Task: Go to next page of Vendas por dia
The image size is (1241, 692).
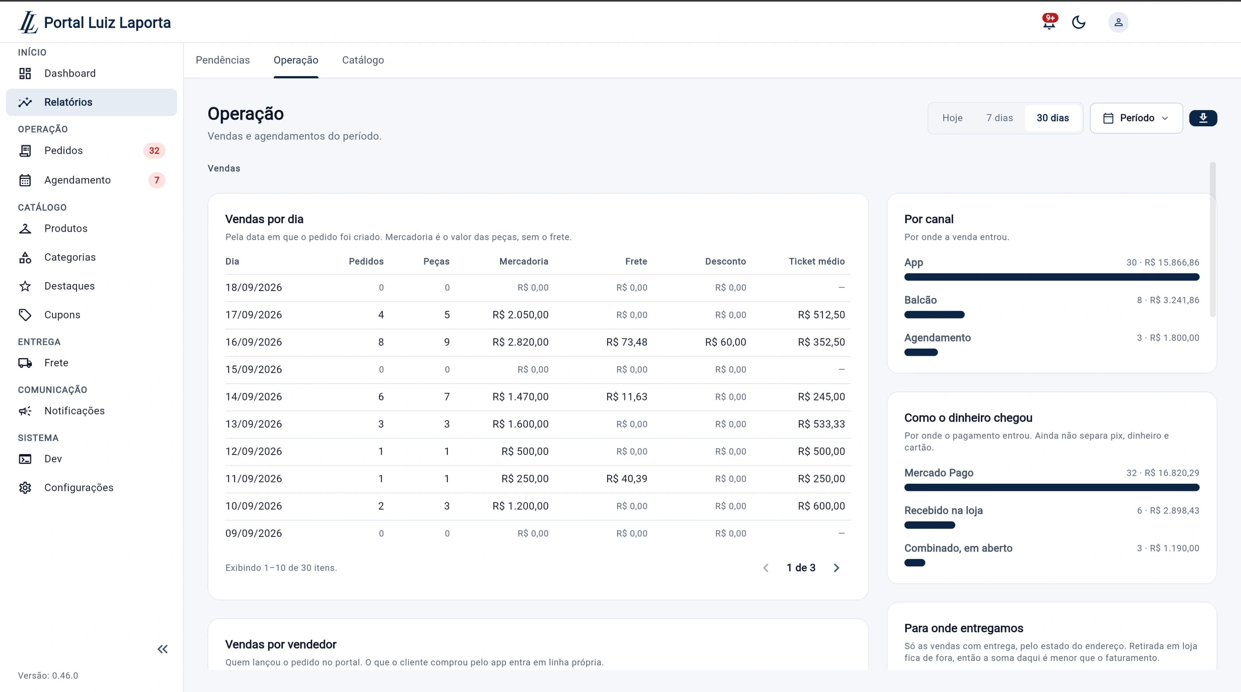Action: pyautogui.click(x=837, y=568)
